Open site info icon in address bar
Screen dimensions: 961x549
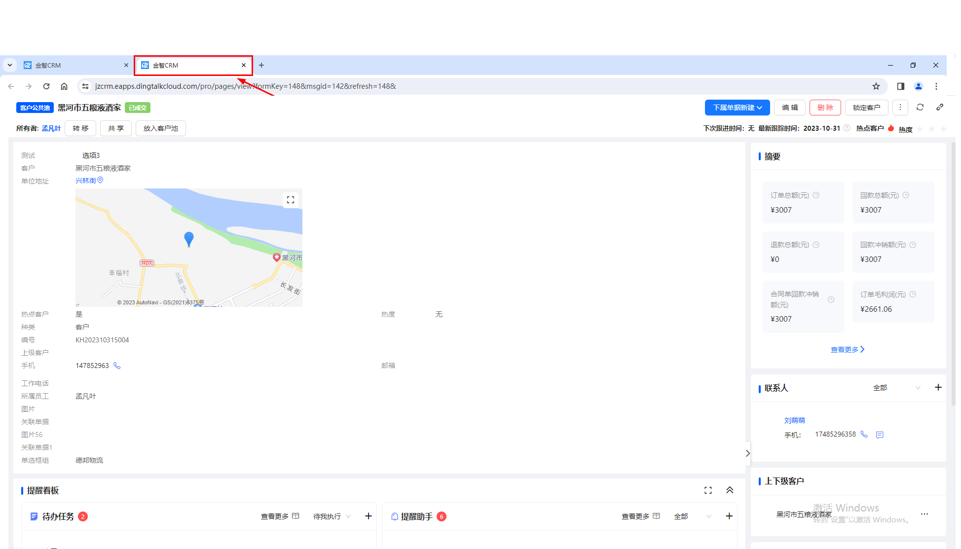[85, 86]
